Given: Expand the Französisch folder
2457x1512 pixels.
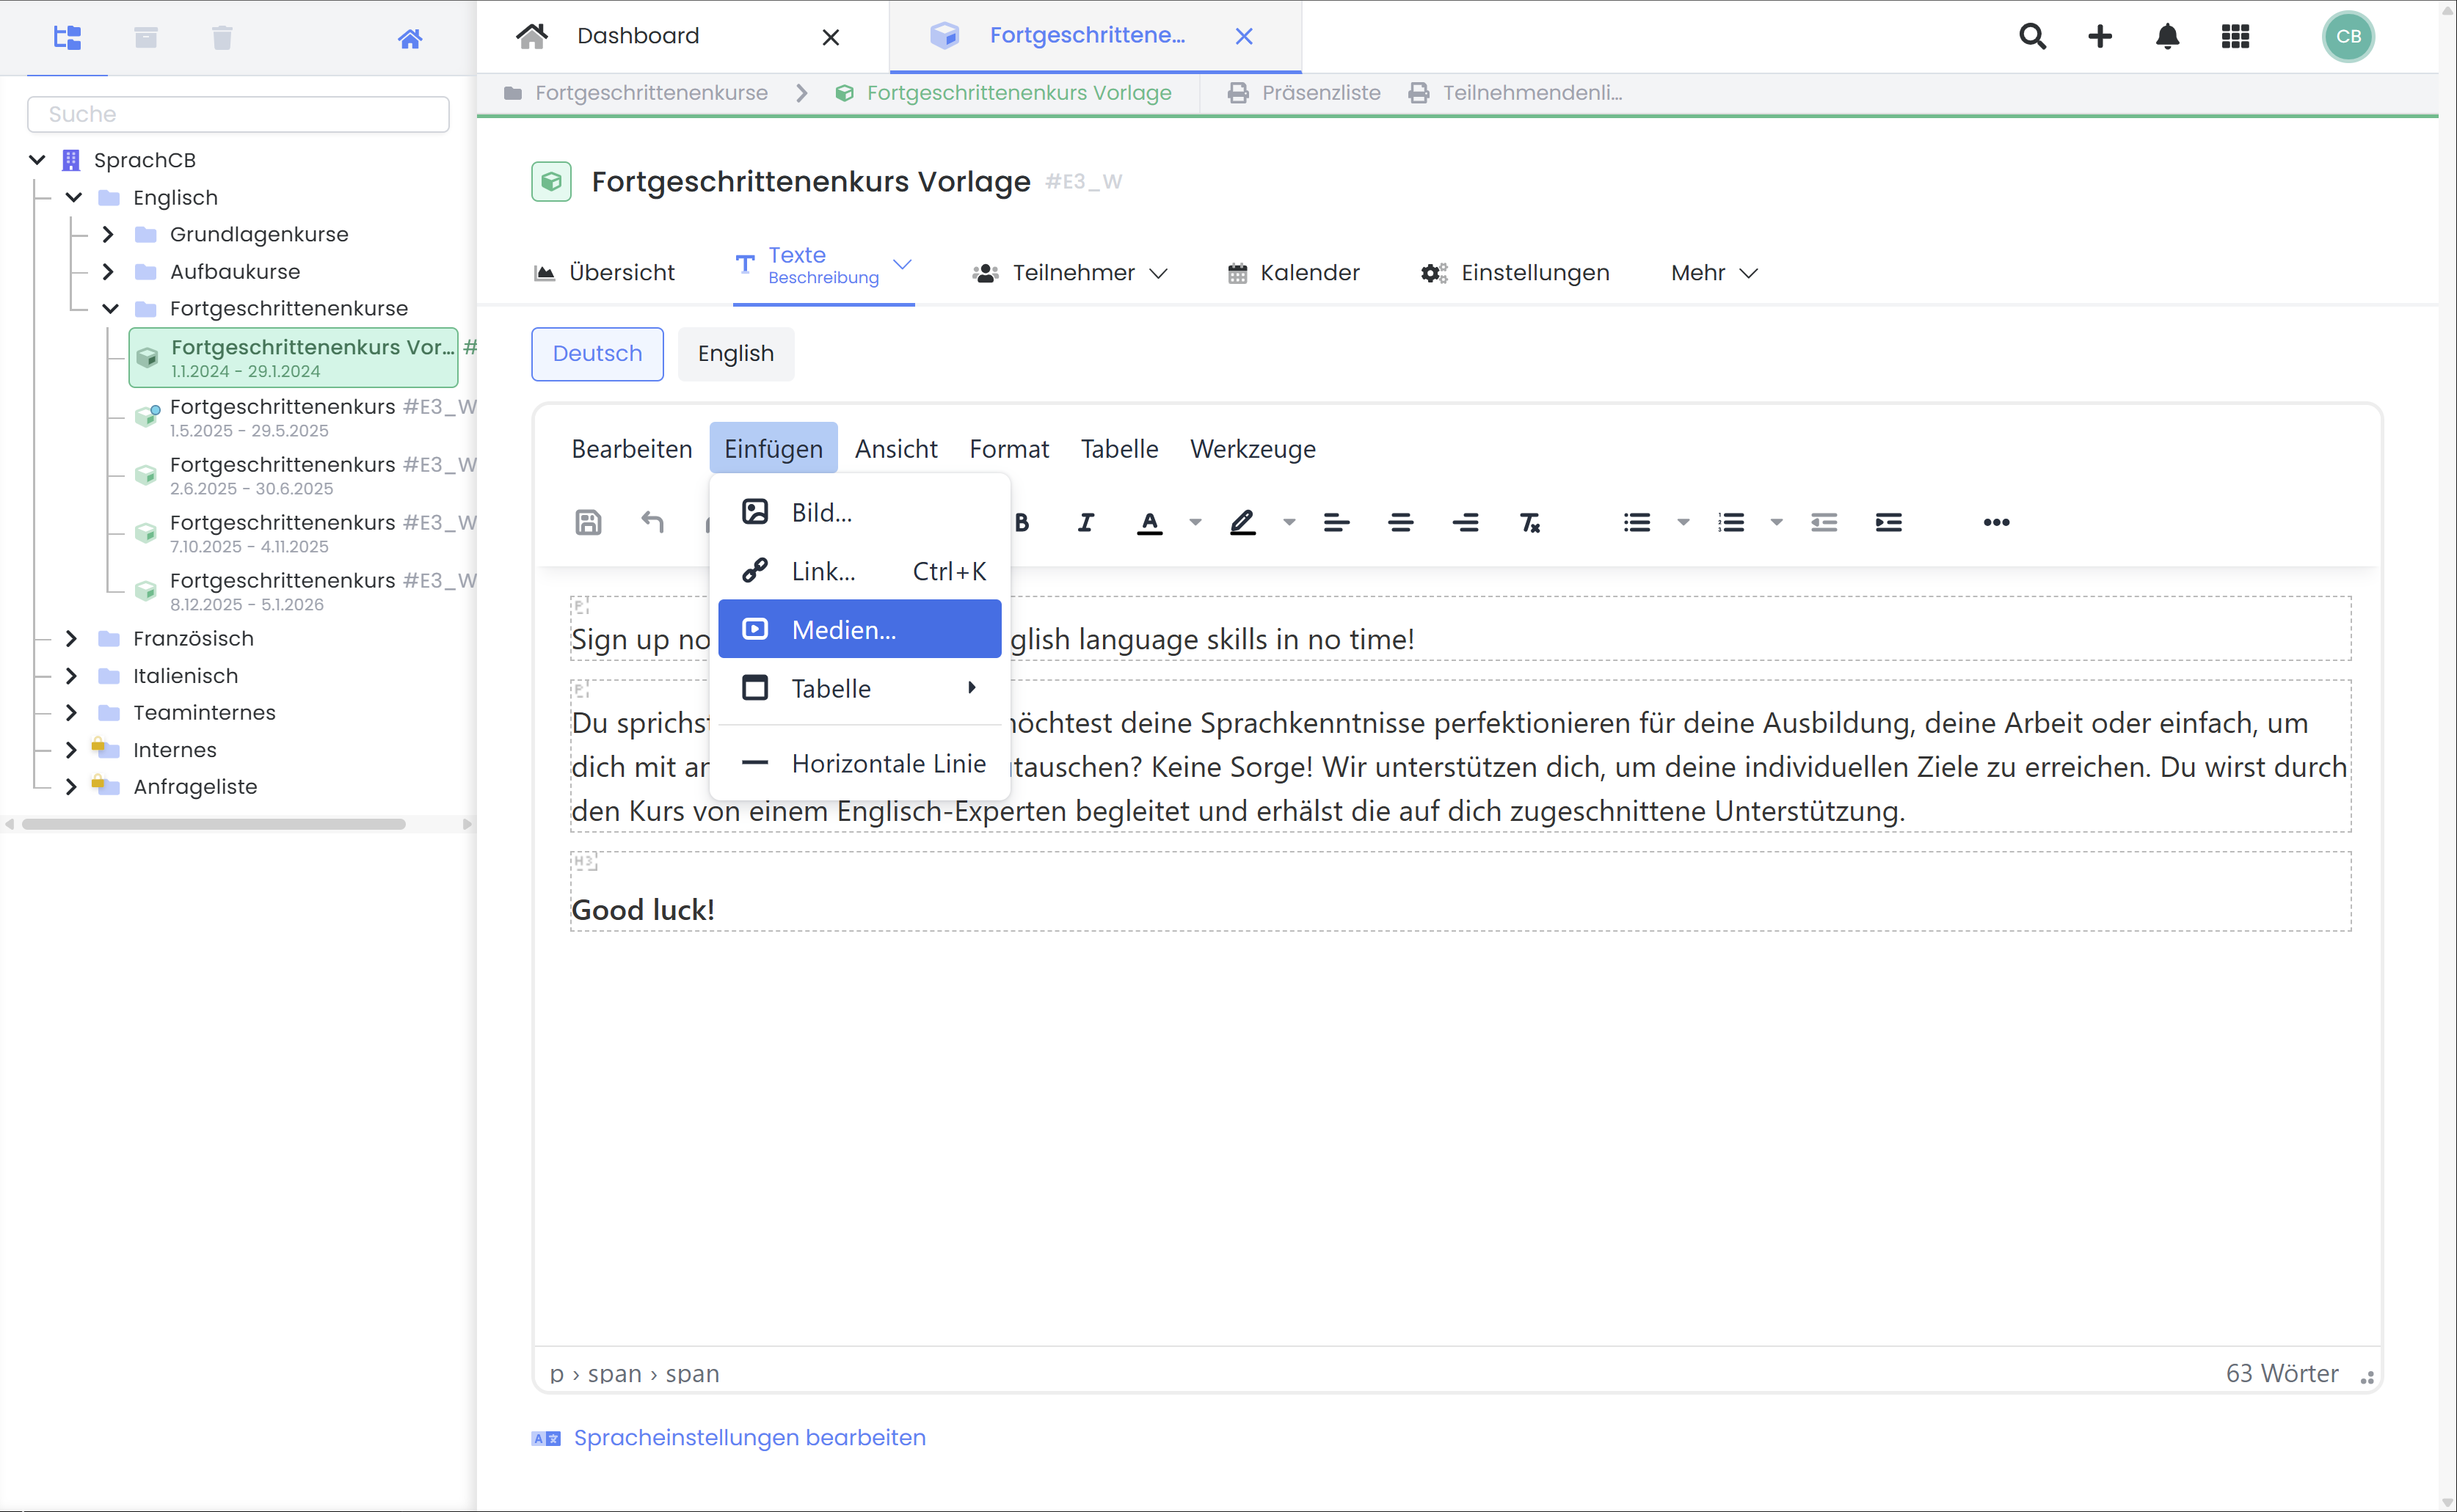Looking at the screenshot, I should pyautogui.click(x=71, y=638).
